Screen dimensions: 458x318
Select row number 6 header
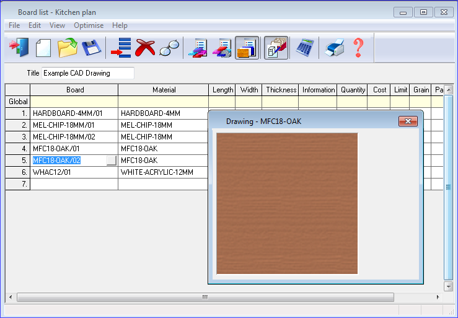(18, 172)
